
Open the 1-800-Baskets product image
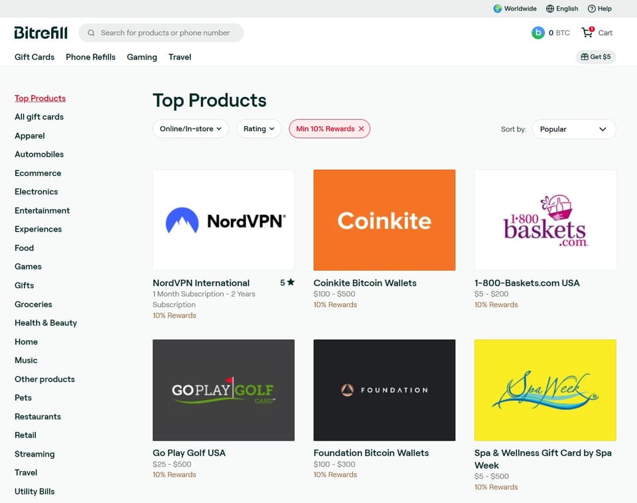coord(545,220)
